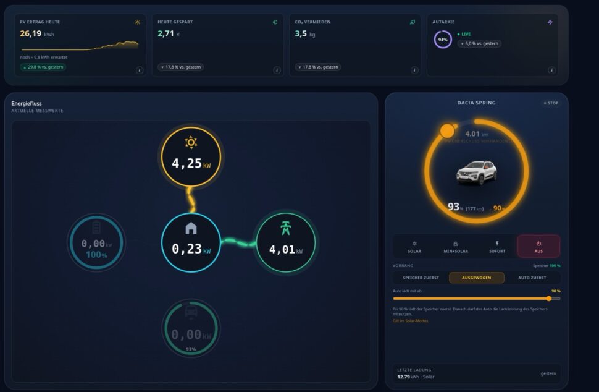The width and height of the screenshot is (599, 392).
Task: Click the car icon in the 93% energy flow node
Action: coord(191,312)
